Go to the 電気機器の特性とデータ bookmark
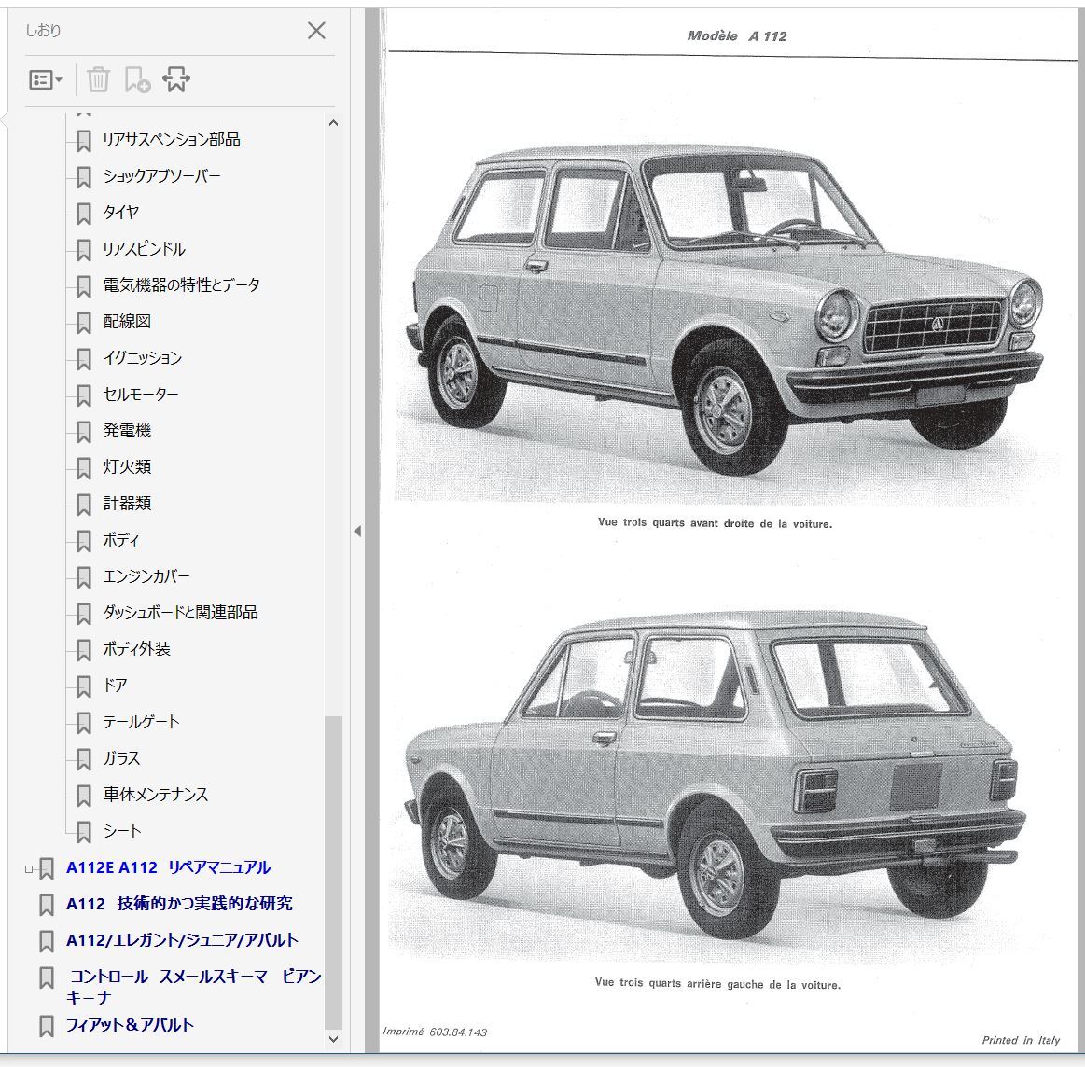 pyautogui.click(x=181, y=285)
